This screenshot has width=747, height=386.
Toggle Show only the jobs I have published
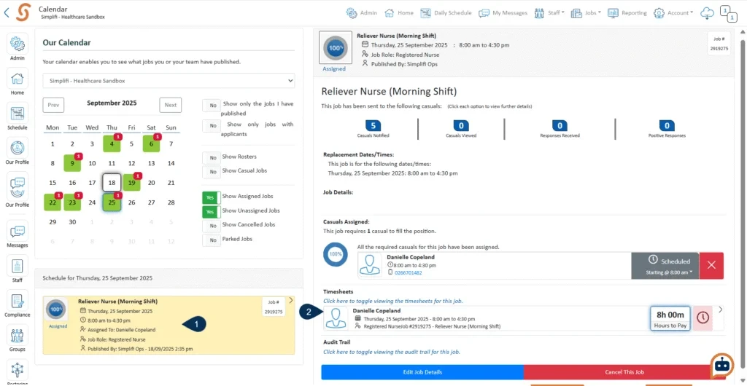[x=212, y=106]
